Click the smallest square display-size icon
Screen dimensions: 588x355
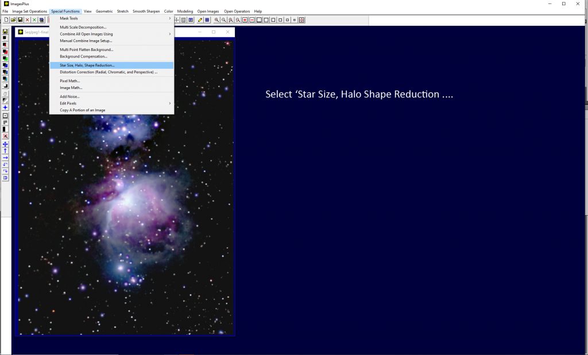(295, 20)
